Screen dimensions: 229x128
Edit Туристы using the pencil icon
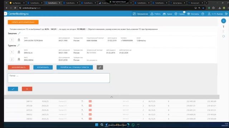tap(18, 46)
